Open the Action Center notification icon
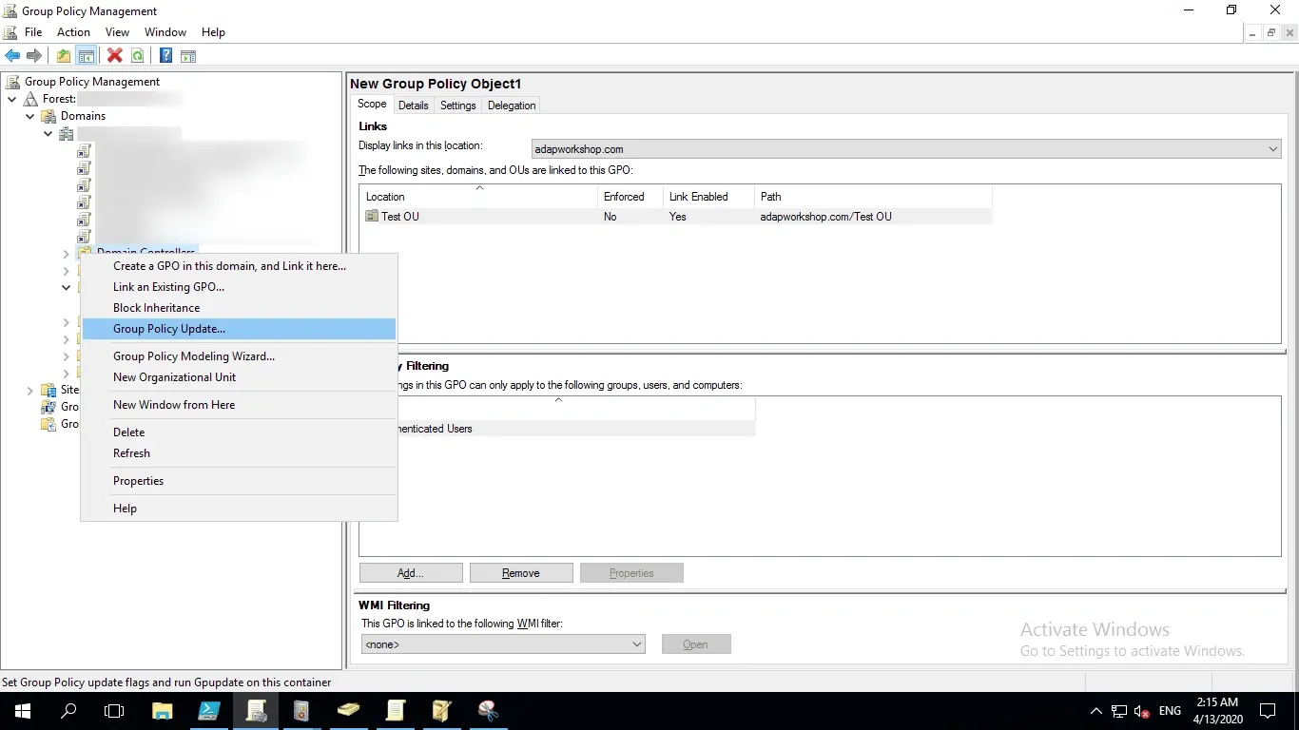The image size is (1299, 730). pyautogui.click(x=1268, y=710)
